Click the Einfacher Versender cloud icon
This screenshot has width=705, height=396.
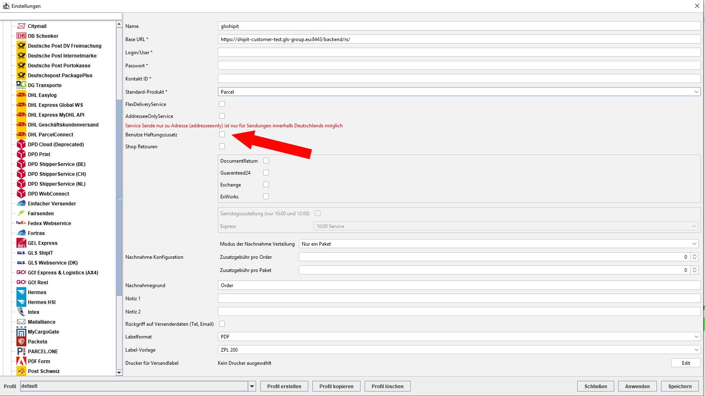pos(21,203)
